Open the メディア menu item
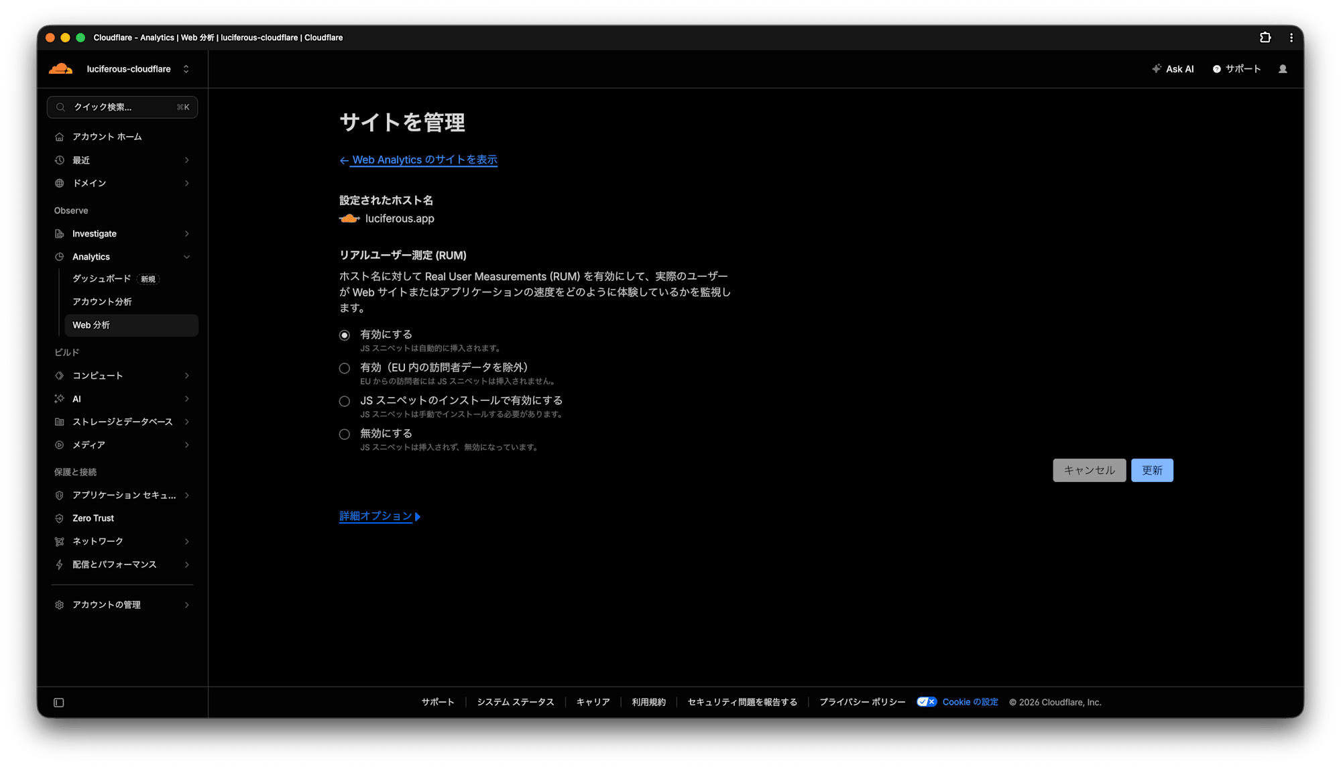This screenshot has height=767, width=1341. click(122, 445)
